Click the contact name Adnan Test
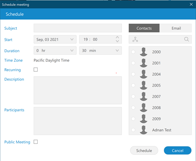 (162, 130)
